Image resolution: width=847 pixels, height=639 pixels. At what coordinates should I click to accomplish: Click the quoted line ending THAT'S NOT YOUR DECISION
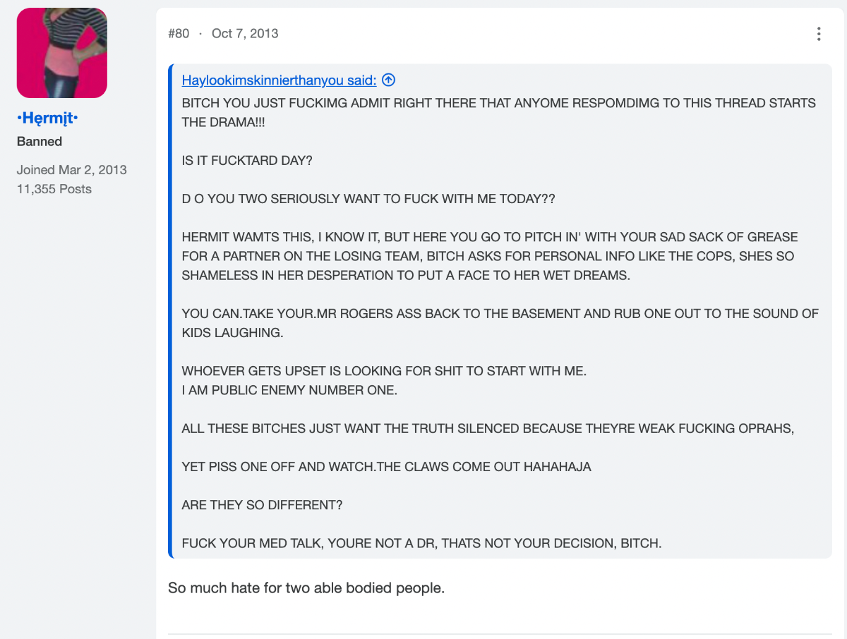pyautogui.click(x=421, y=543)
